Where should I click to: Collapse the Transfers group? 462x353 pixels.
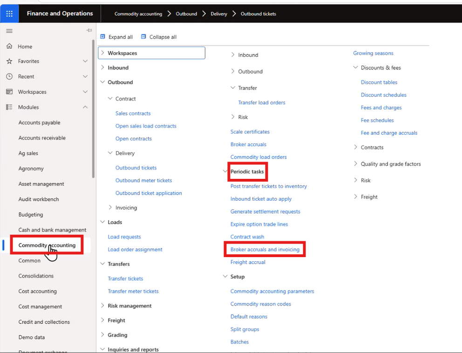pyautogui.click(x=102, y=264)
